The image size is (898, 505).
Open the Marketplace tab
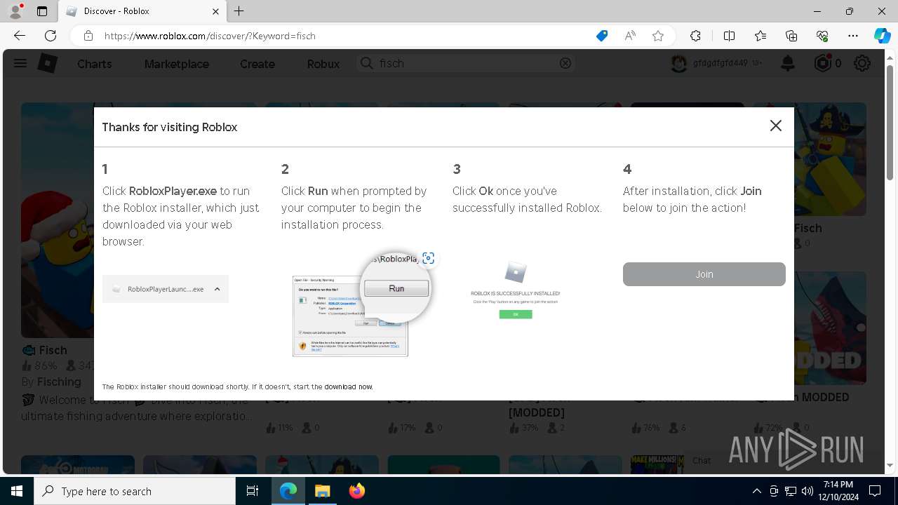[x=177, y=64]
